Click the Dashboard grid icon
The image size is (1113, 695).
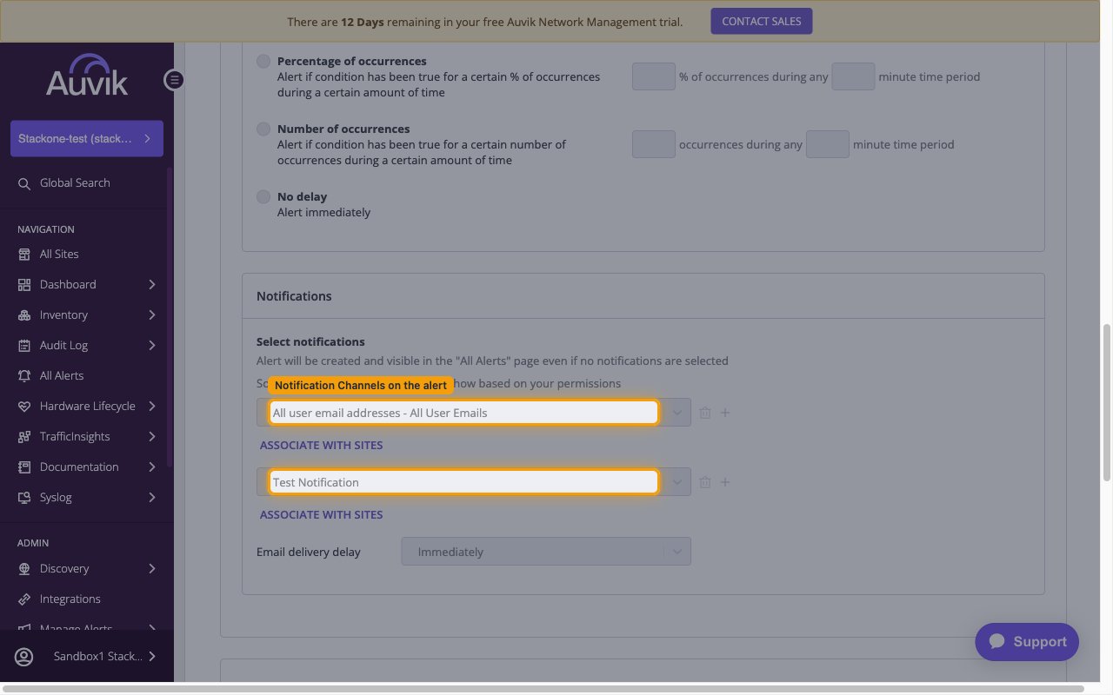[x=24, y=285]
